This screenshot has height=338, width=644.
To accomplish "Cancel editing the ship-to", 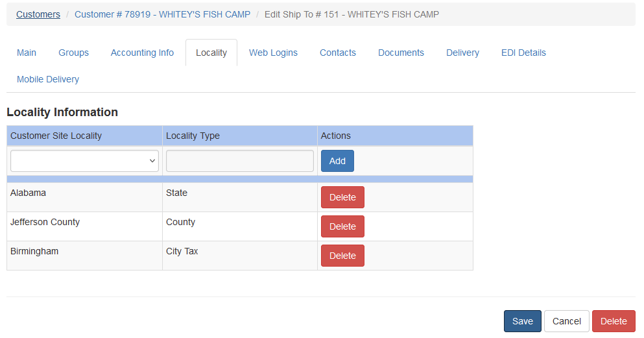I will (x=566, y=321).
